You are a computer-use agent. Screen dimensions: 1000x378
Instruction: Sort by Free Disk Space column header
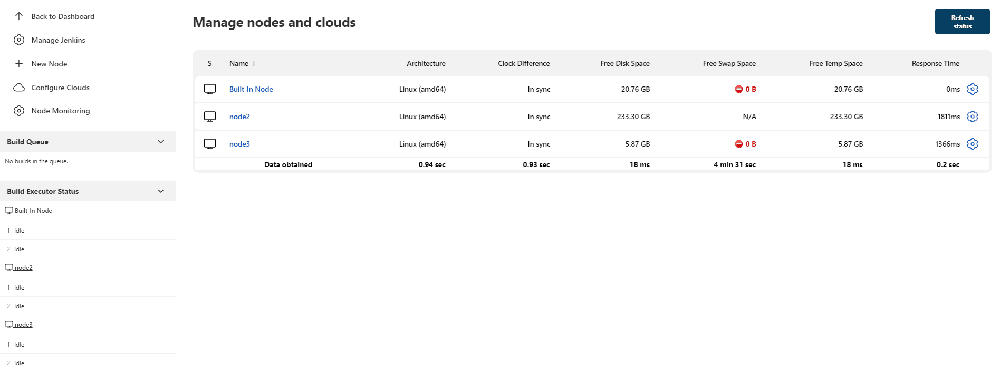pyautogui.click(x=624, y=63)
